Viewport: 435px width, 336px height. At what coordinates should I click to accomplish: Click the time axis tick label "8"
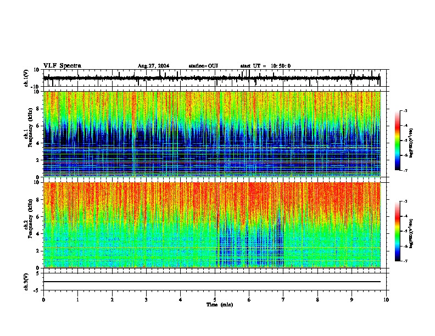coord(317,300)
